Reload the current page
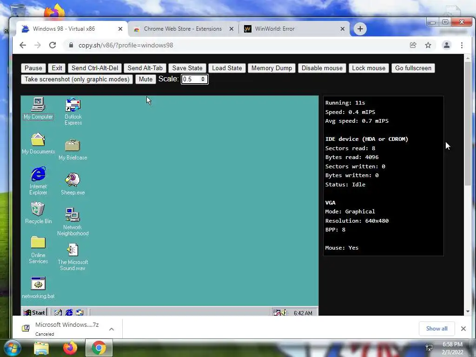Image resolution: width=476 pixels, height=357 pixels. pyautogui.click(x=53, y=45)
